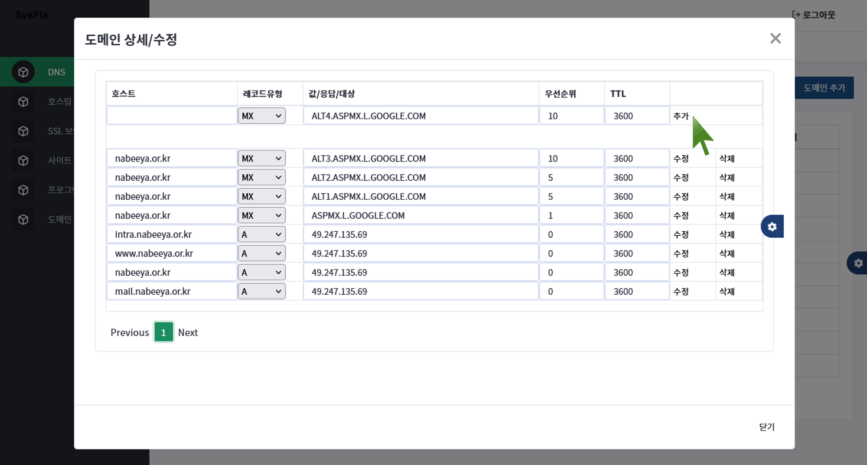Click the 도메인 sidebar cube icon
This screenshot has height=465, width=867.
pos(23,219)
